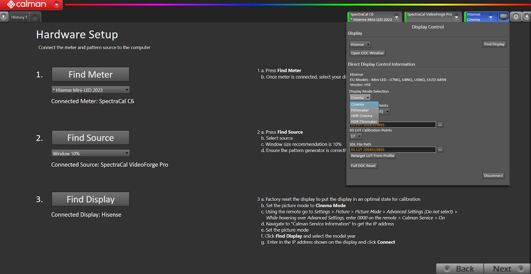This screenshot has width=531, height=274.
Task: Open the Hisense display brand dropdown
Action: click(x=360, y=45)
